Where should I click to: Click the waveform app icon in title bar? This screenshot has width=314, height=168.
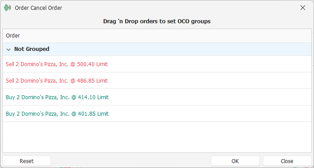click(8, 8)
